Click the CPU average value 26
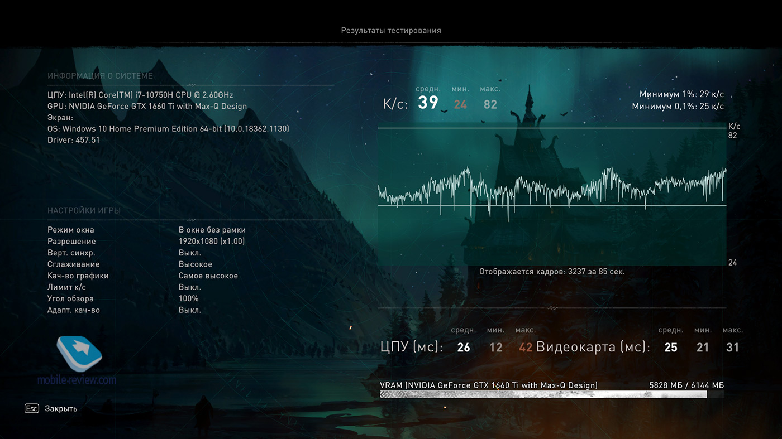 click(x=464, y=348)
